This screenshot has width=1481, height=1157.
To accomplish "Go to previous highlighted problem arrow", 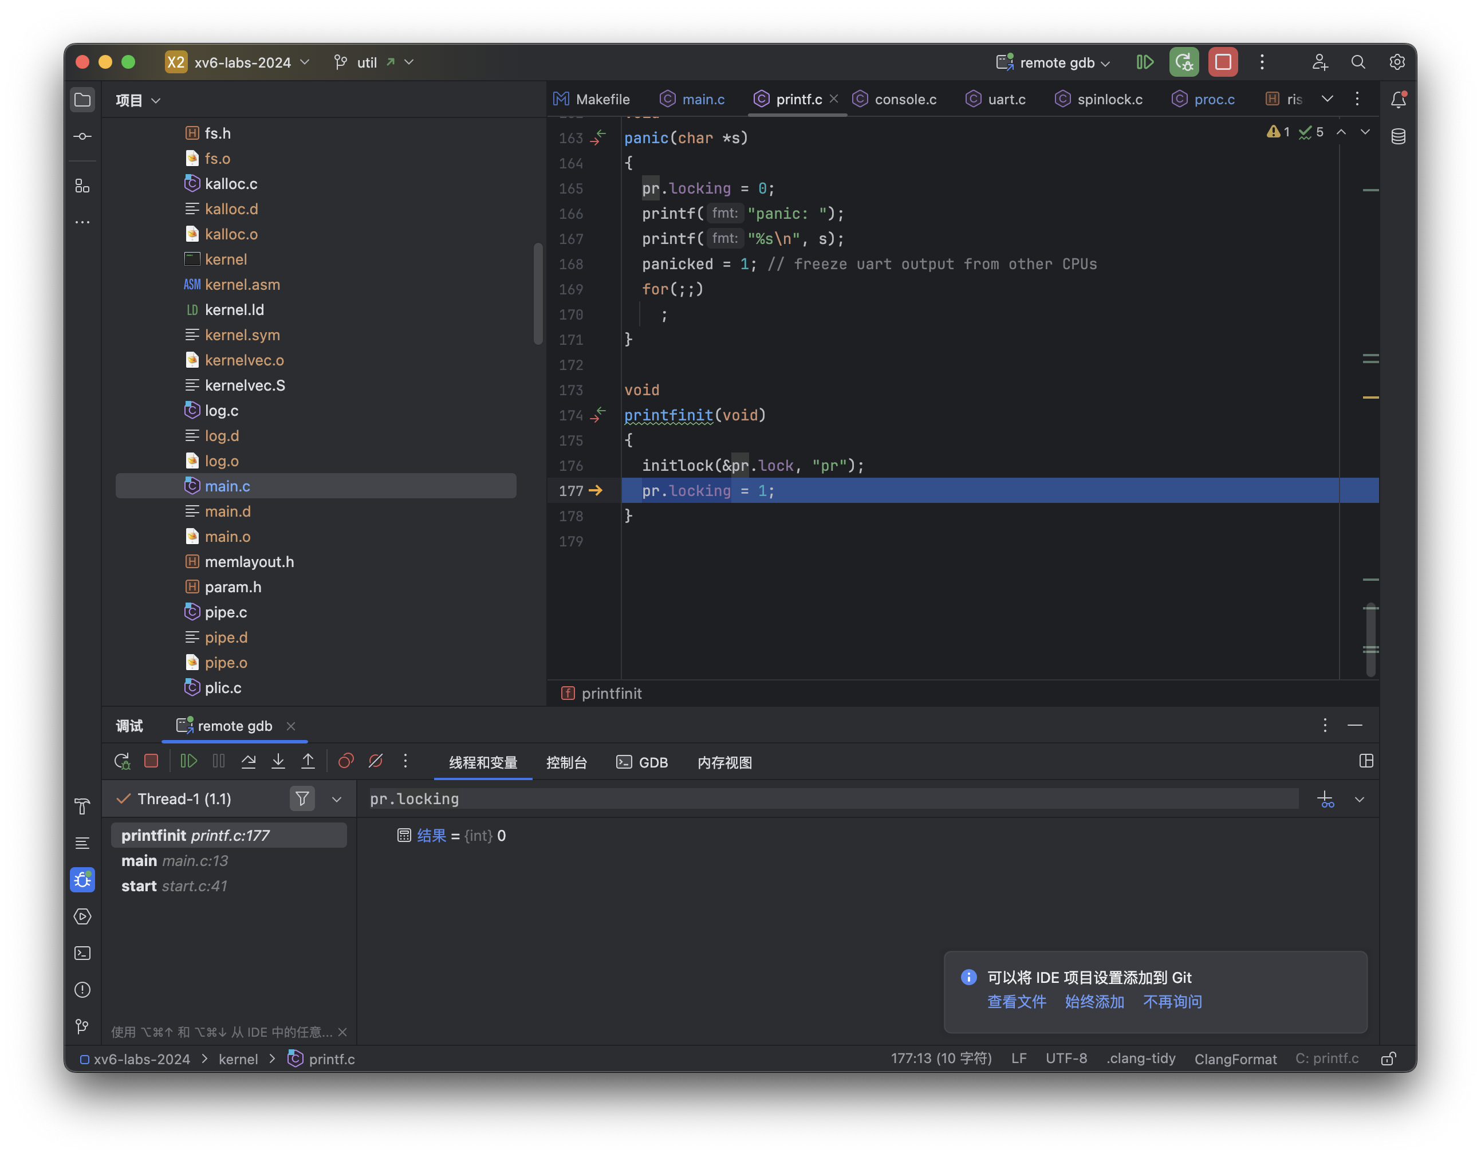I will point(1341,132).
